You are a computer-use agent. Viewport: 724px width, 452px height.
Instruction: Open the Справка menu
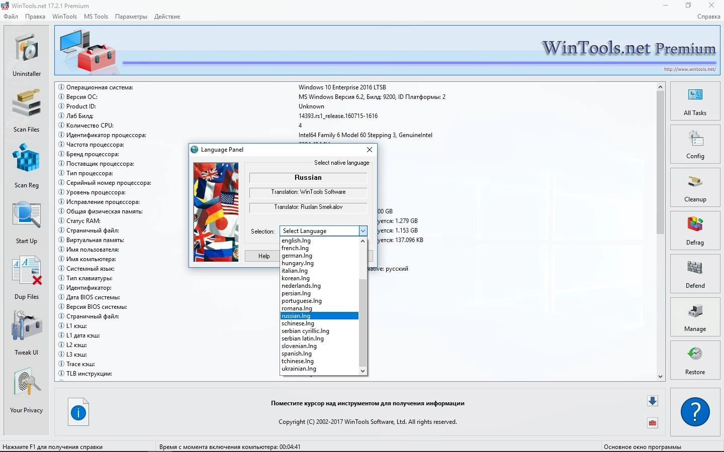tap(709, 16)
